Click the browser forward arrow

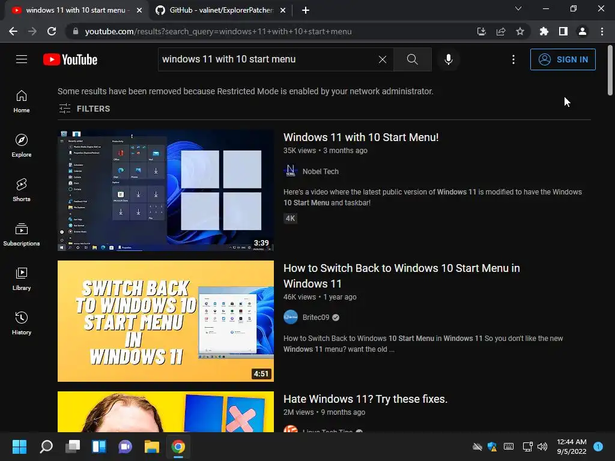click(x=32, y=31)
